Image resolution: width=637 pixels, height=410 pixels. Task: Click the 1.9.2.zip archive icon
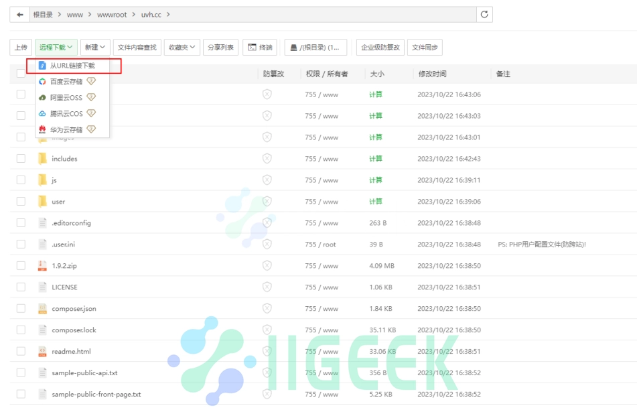point(42,266)
